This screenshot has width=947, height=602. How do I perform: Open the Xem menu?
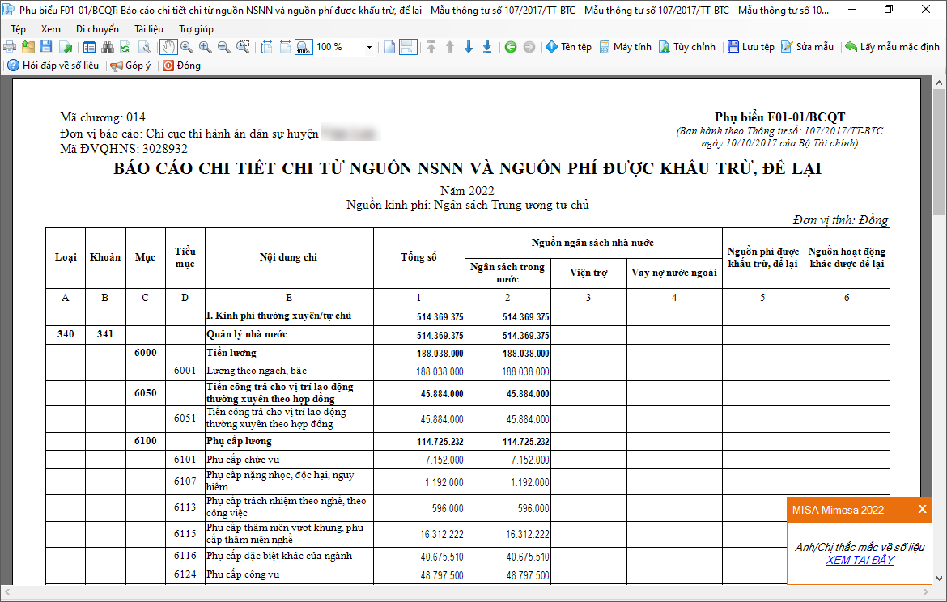(x=51, y=29)
